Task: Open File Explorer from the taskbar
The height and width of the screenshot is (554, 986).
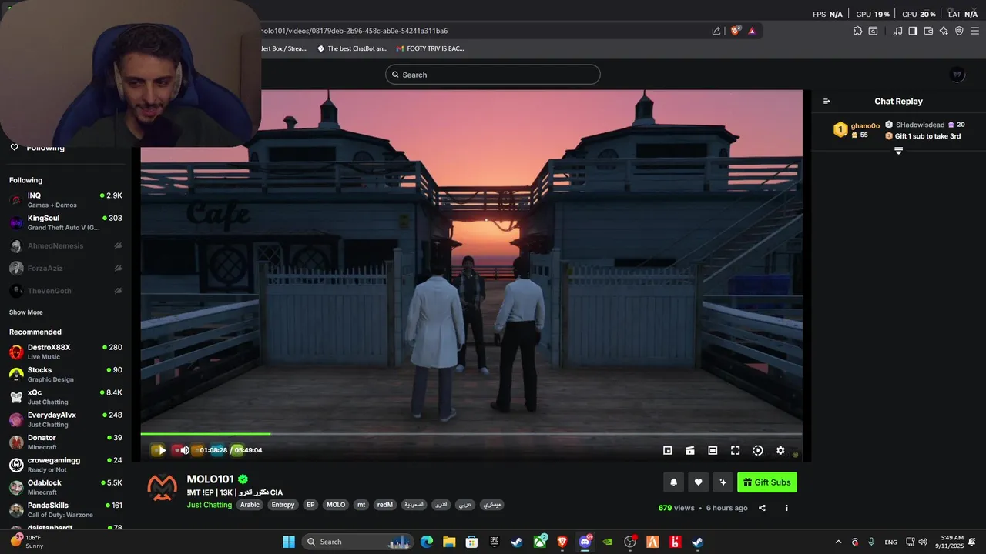Action: (449, 542)
